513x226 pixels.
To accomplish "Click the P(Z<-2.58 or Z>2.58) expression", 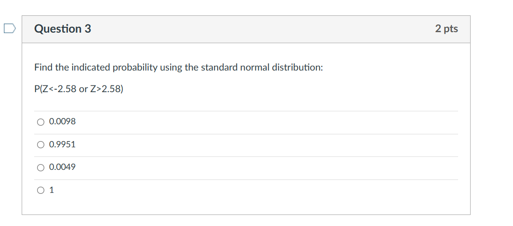I will tap(79, 89).
